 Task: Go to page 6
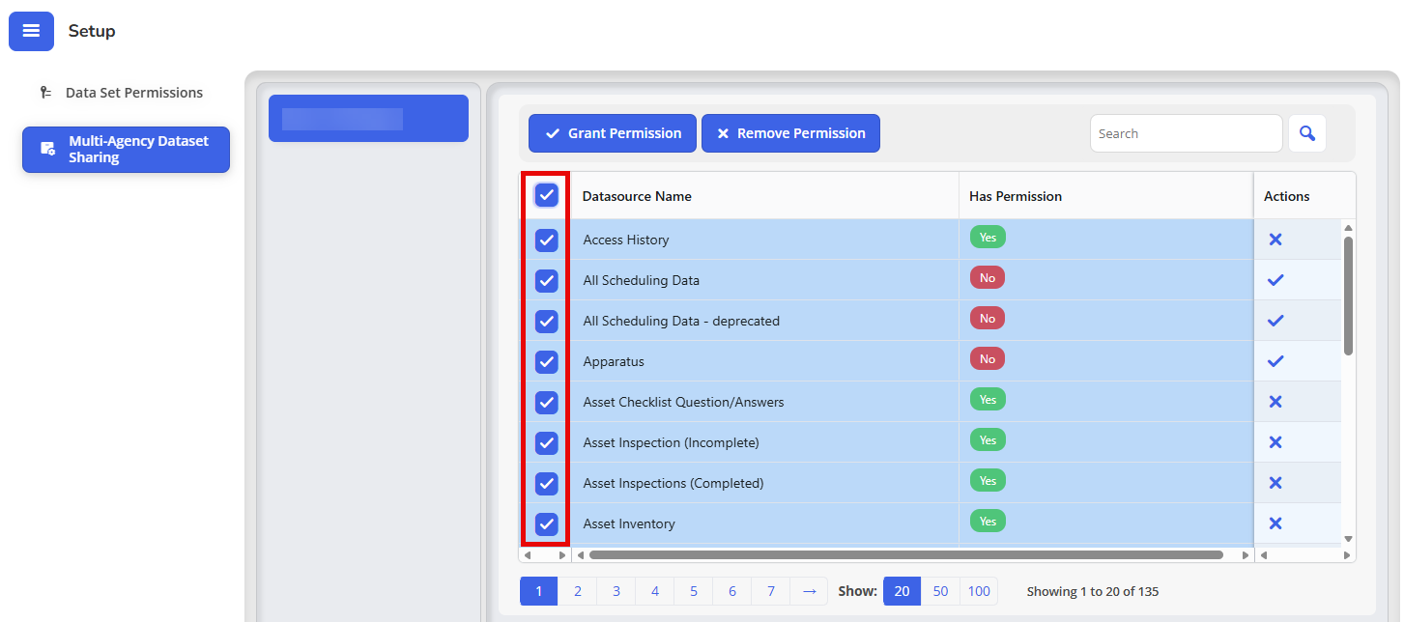tap(732, 591)
